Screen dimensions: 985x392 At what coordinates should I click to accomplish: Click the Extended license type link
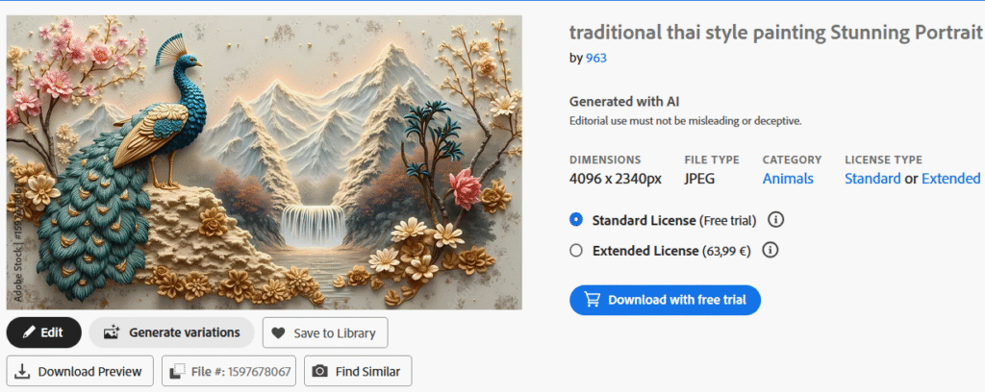click(950, 179)
